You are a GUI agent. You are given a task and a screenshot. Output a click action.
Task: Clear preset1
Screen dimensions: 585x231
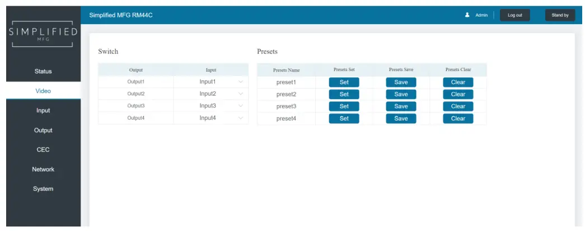pos(458,82)
